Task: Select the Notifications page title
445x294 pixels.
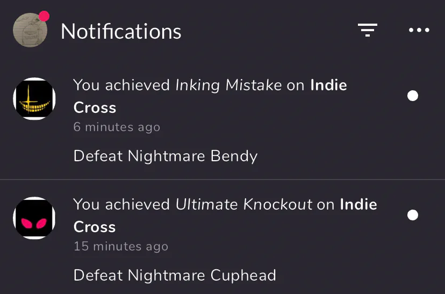Action: tap(121, 31)
